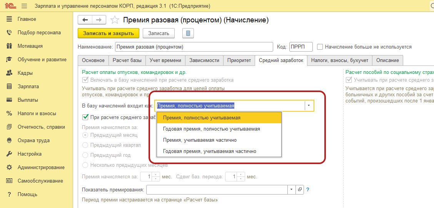
Task: Expand the Показатель премирования dropdown
Action: [x=291, y=190]
